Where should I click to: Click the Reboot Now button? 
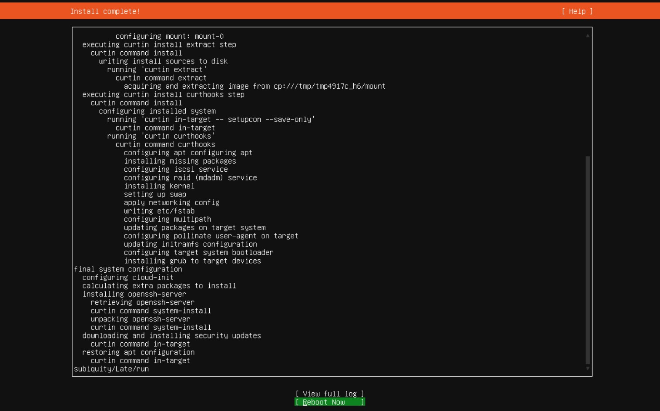pos(329,402)
